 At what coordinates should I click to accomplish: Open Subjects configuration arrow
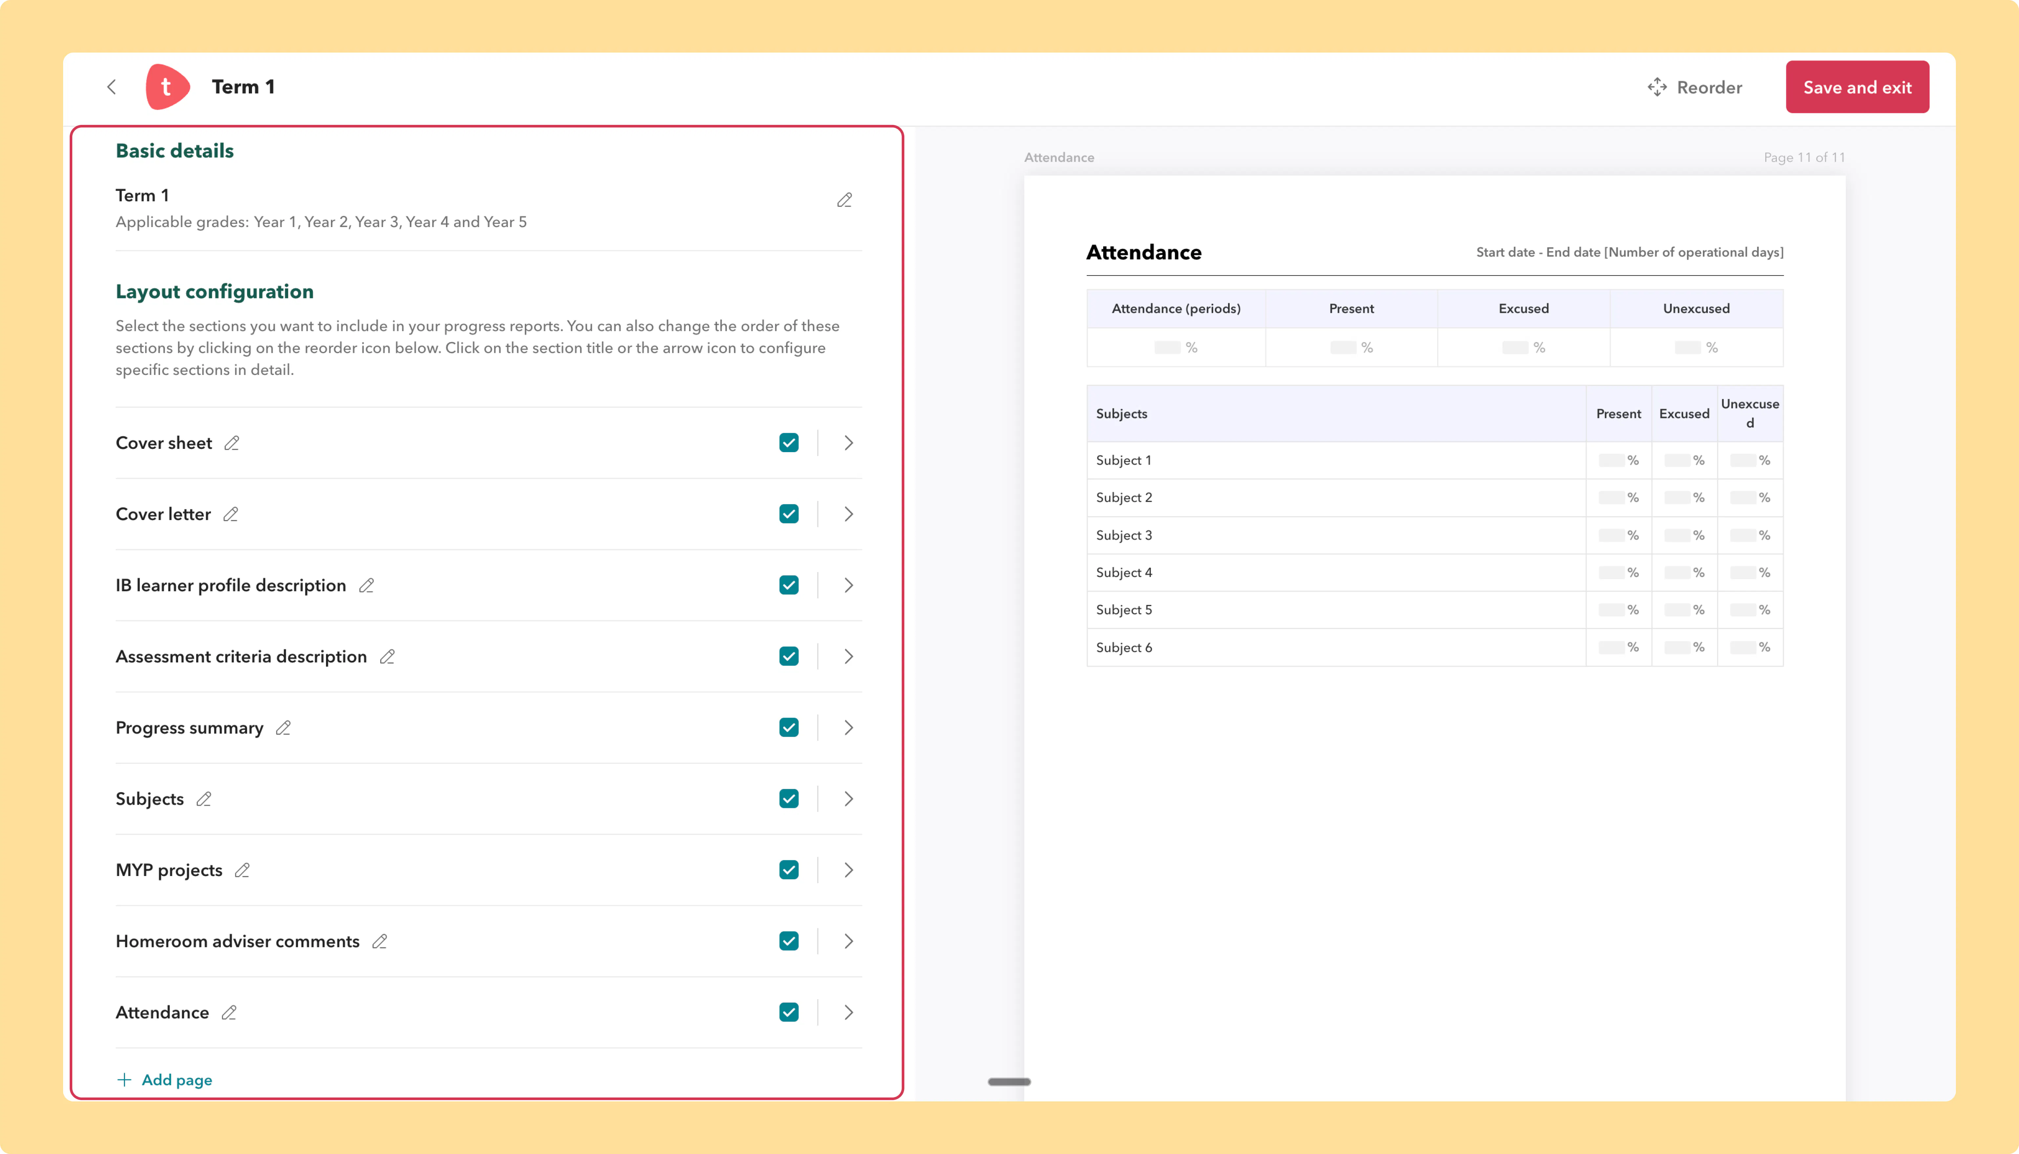[849, 799]
